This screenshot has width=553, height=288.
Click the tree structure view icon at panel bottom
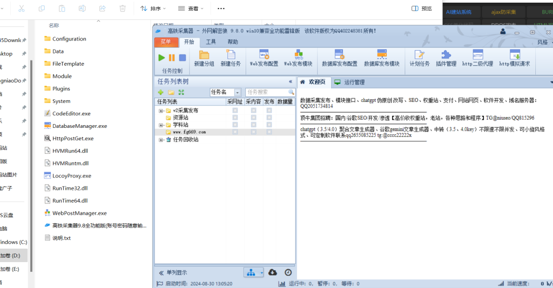pyautogui.click(x=251, y=272)
